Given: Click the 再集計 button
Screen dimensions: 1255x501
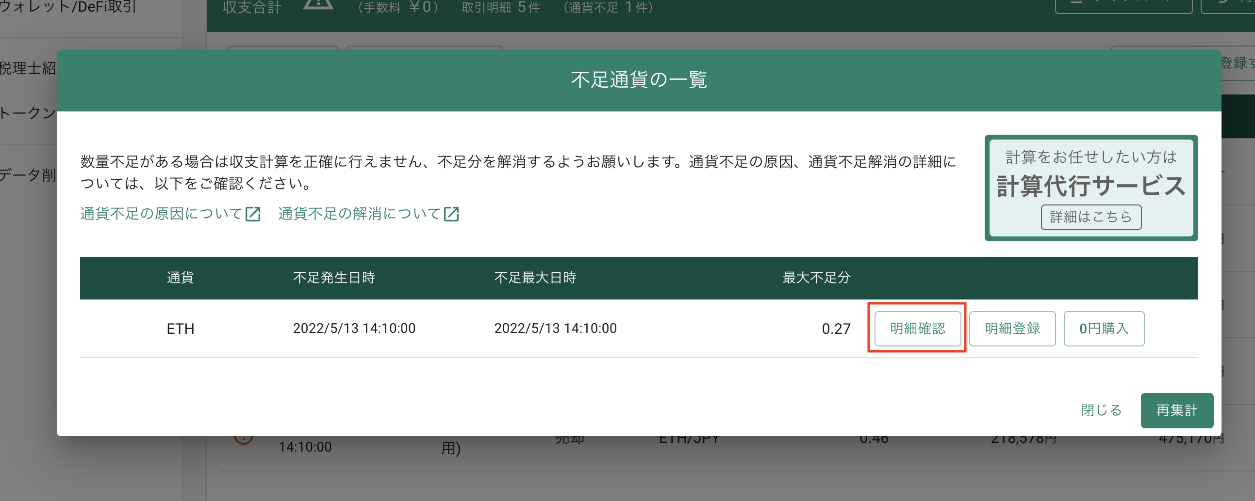Looking at the screenshot, I should [1176, 410].
